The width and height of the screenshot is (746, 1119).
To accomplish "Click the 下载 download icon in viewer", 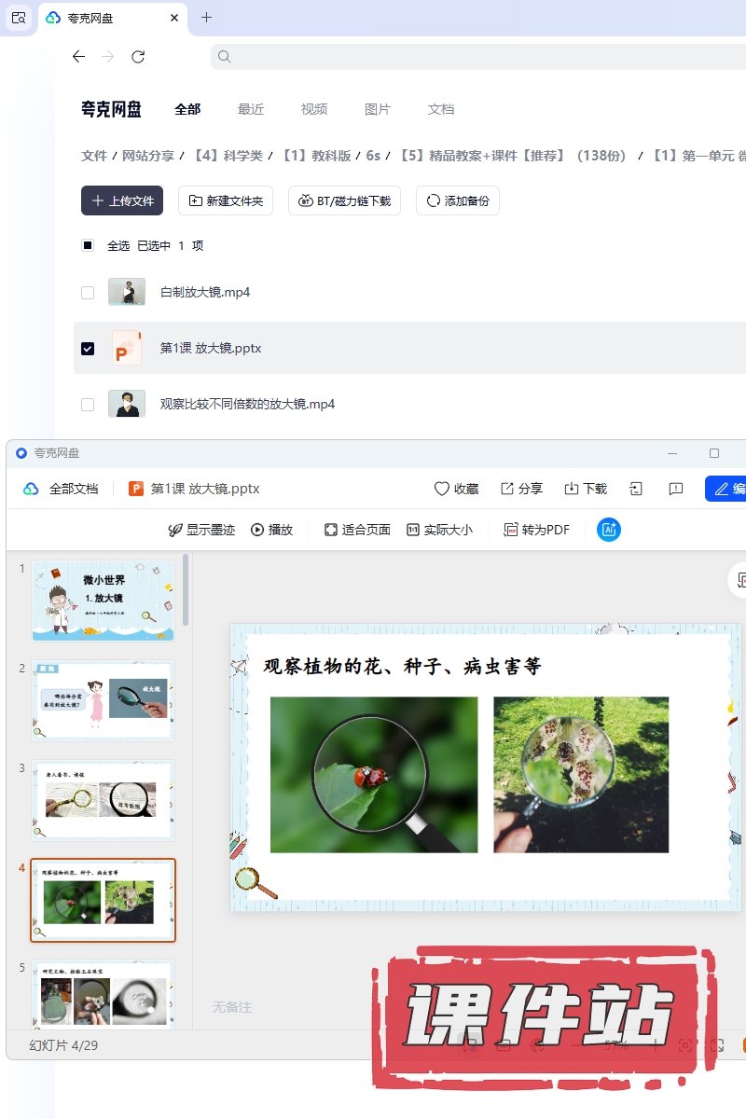I will point(572,489).
